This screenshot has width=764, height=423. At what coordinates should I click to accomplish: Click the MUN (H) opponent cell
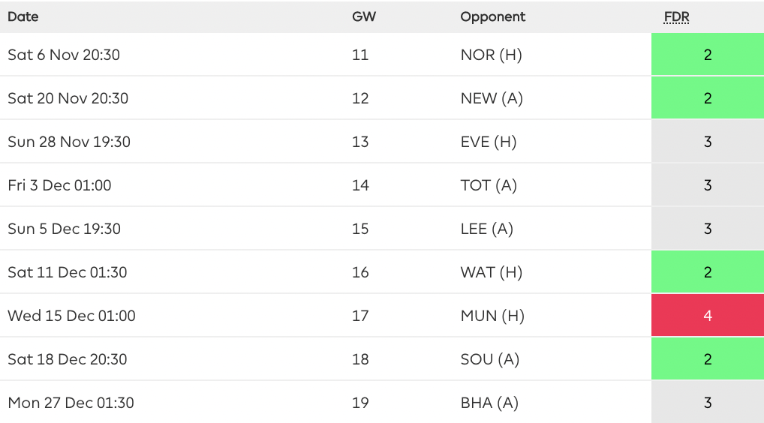click(x=492, y=316)
